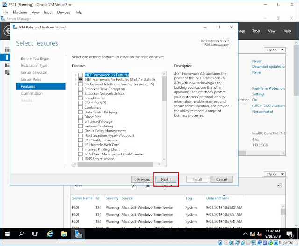Check Background Intelligent Transfer Service (BITS)
The width and height of the screenshot is (299, 246).
[81, 84]
